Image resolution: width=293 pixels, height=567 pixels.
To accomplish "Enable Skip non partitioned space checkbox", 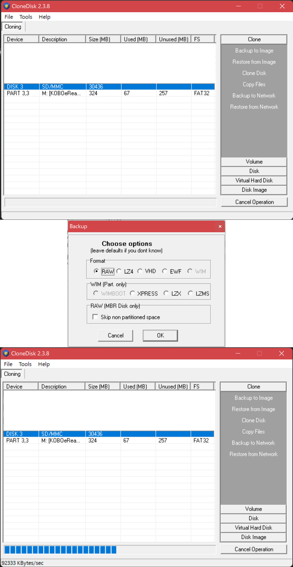I will coord(95,317).
